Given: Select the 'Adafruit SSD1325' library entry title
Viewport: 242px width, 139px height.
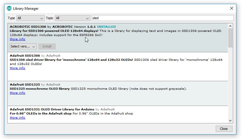Looking at the screenshot, I should (x=25, y=85).
